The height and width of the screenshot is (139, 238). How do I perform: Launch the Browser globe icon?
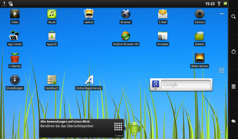point(126,14)
